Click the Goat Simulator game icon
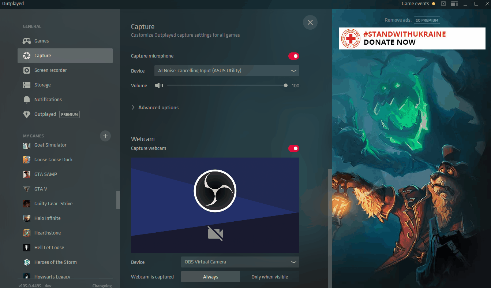491x288 pixels. click(x=27, y=145)
